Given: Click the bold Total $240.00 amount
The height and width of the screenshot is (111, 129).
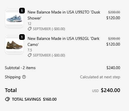Looking at the screenshot, I should [110, 90].
